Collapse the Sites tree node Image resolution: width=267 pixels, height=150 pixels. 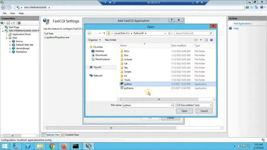pyautogui.click(x=7, y=38)
